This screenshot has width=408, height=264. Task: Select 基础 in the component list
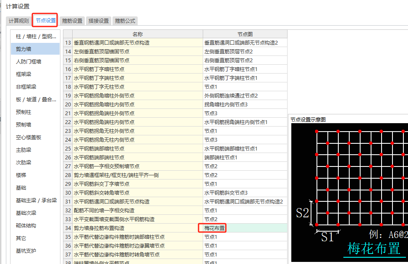(35, 187)
